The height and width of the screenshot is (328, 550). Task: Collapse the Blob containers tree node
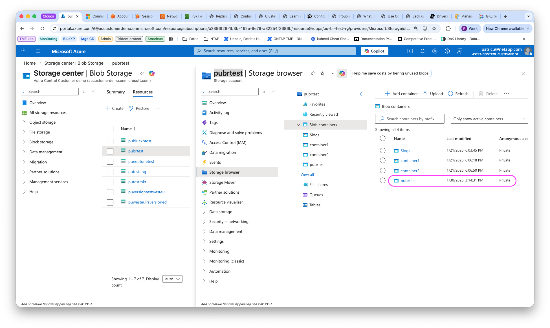click(298, 125)
